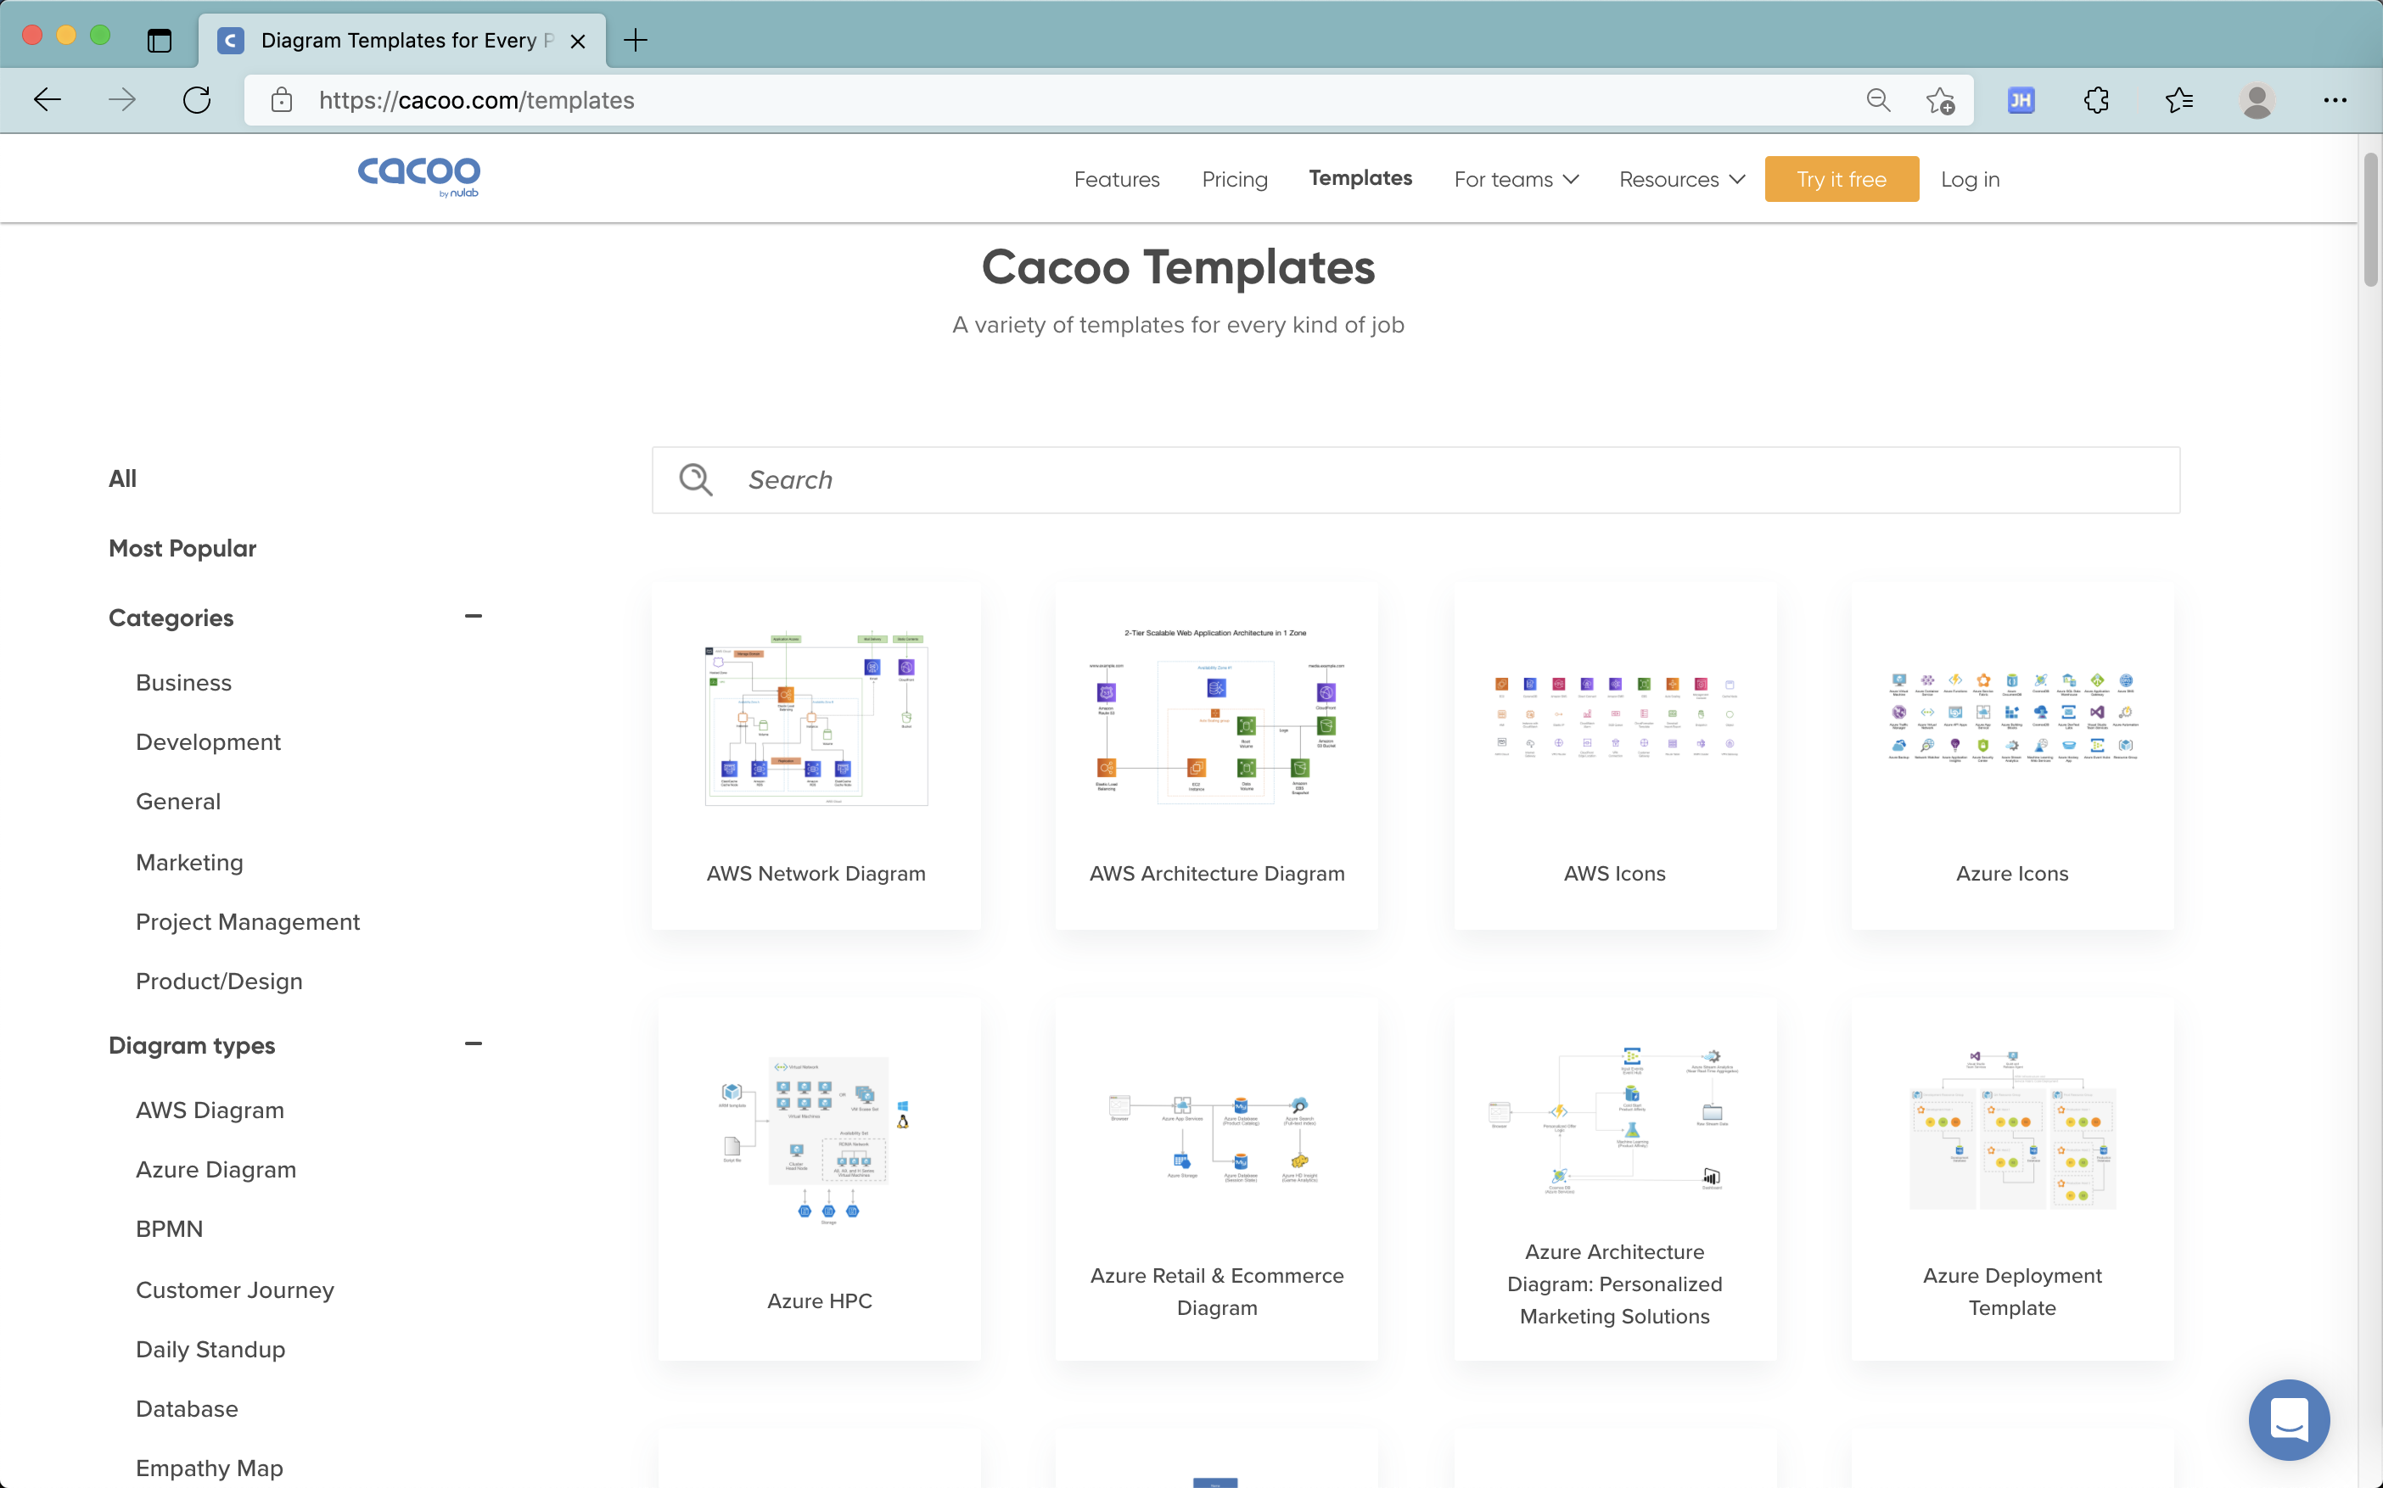The height and width of the screenshot is (1488, 2383).
Task: Open the JH extension icon
Action: (2021, 99)
